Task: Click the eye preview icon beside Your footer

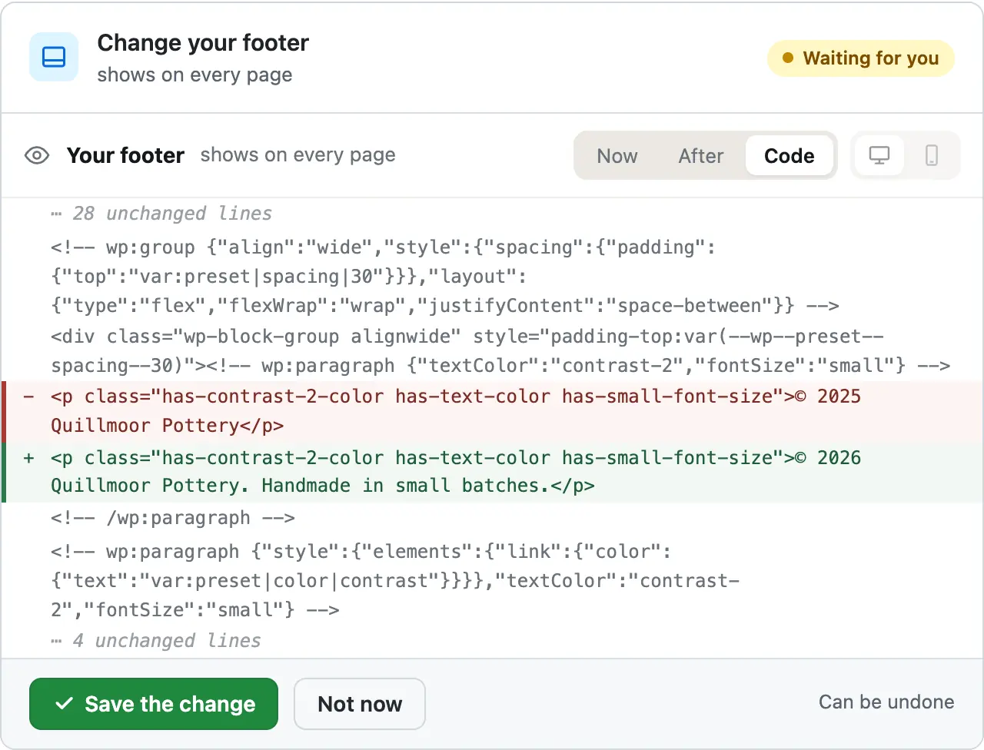Action: [37, 155]
